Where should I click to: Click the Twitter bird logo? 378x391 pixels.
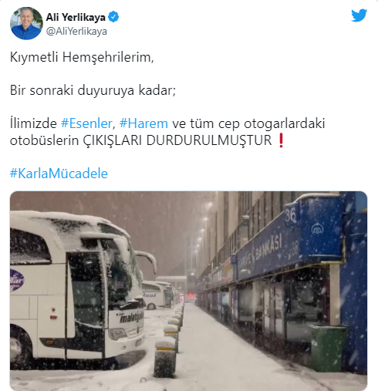[359, 15]
